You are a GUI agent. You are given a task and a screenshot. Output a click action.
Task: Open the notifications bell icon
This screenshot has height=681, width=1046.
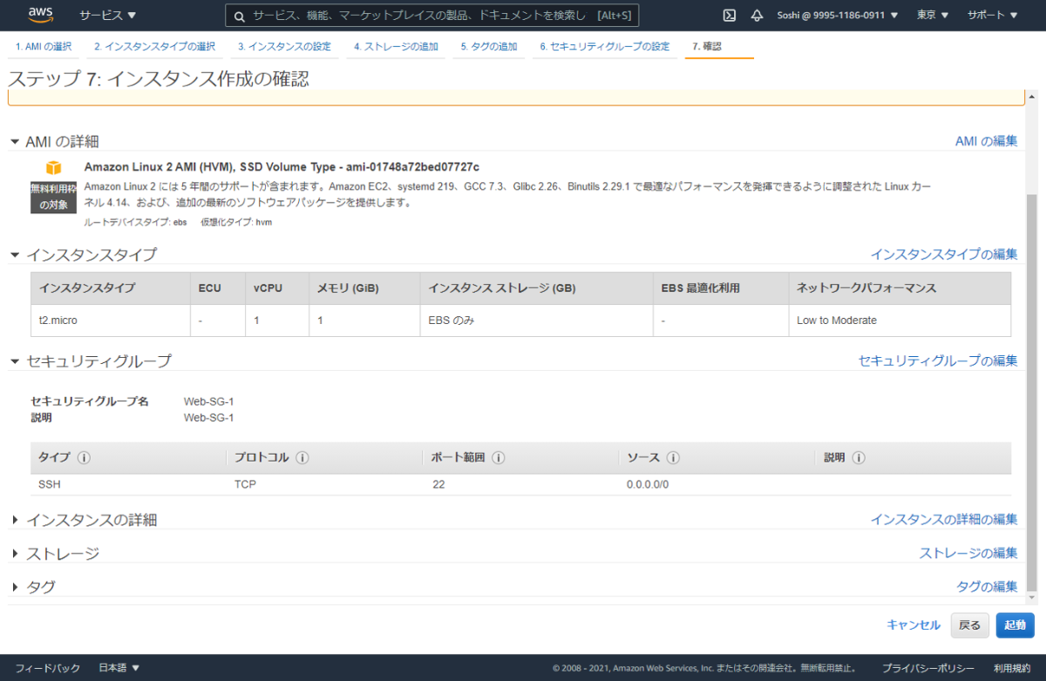pos(757,15)
